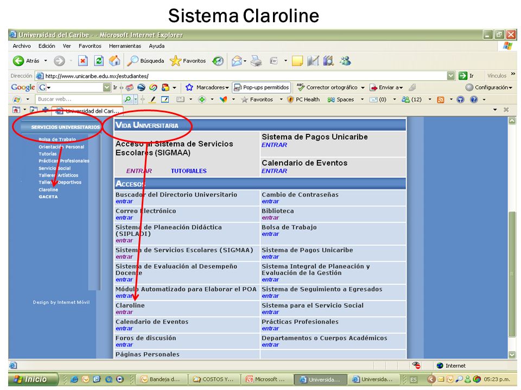The image size is (521, 390).
Task: Click entrar under Foros de discusión
Action: (x=124, y=344)
